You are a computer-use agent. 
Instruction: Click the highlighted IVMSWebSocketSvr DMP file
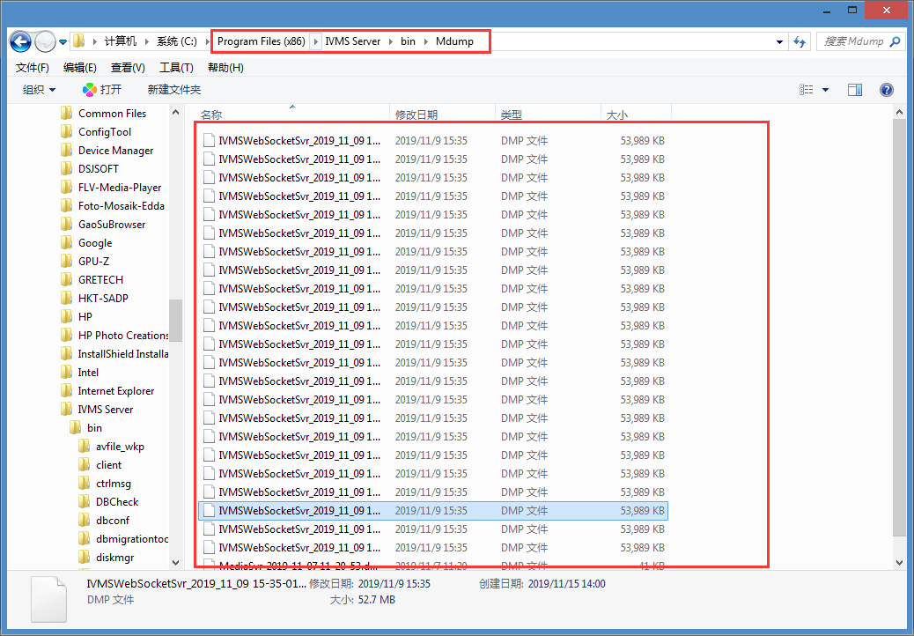[433, 511]
